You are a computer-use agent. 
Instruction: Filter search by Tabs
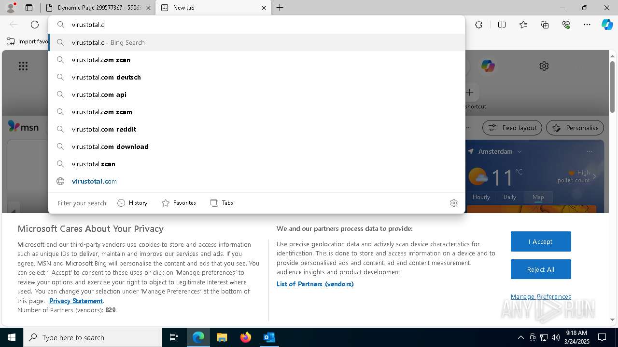(222, 203)
